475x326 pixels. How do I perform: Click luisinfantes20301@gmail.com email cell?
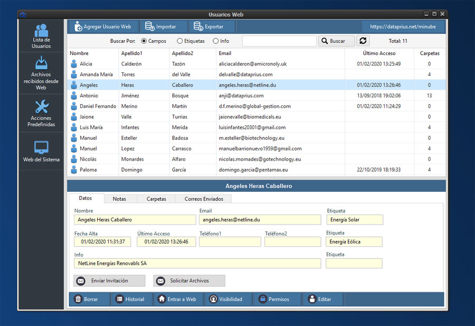pos(252,127)
